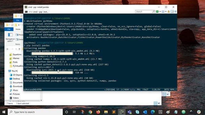
Task: Click the 100% zoom status entry
Action: point(172,89)
